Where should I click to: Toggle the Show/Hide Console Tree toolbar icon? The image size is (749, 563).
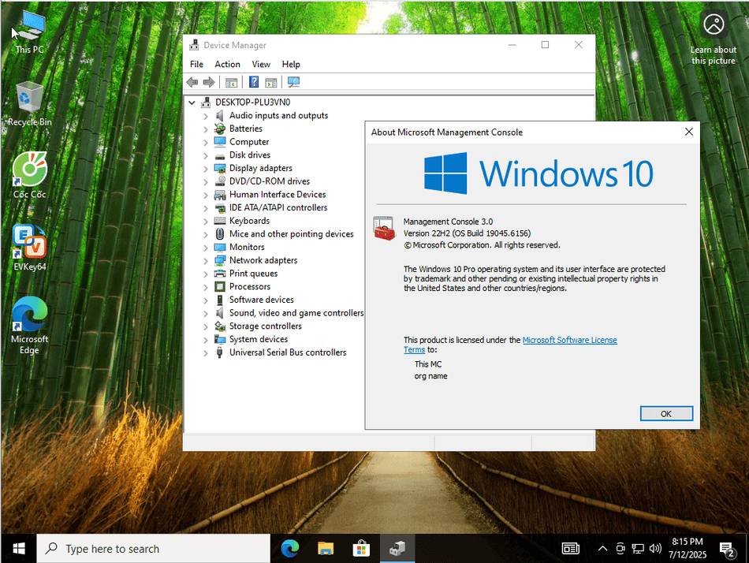coord(231,82)
